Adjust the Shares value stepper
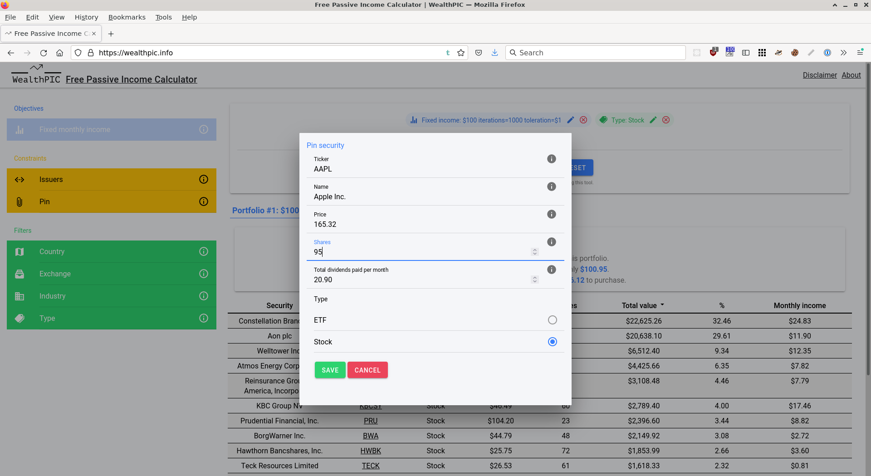871x476 pixels. [x=535, y=252]
